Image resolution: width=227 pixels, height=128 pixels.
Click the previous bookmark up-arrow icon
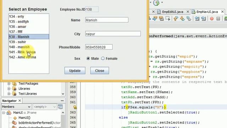(176, 18)
